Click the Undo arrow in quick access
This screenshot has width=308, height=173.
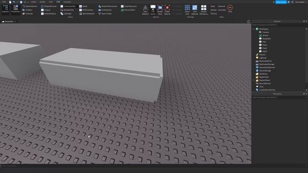[x=14, y=2]
